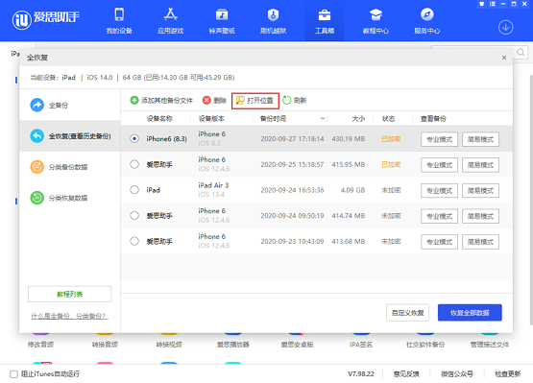Screen dimensions: 533x383
Task: Click the right-side vertical scrollbar
Action: point(531,200)
